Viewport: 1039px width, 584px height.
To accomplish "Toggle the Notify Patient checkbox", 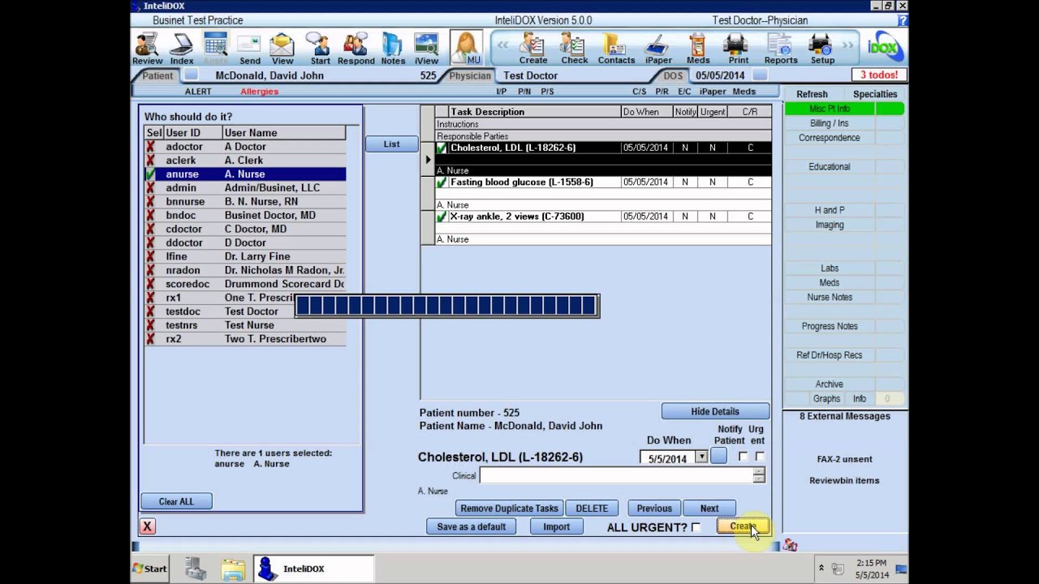I will coord(743,457).
